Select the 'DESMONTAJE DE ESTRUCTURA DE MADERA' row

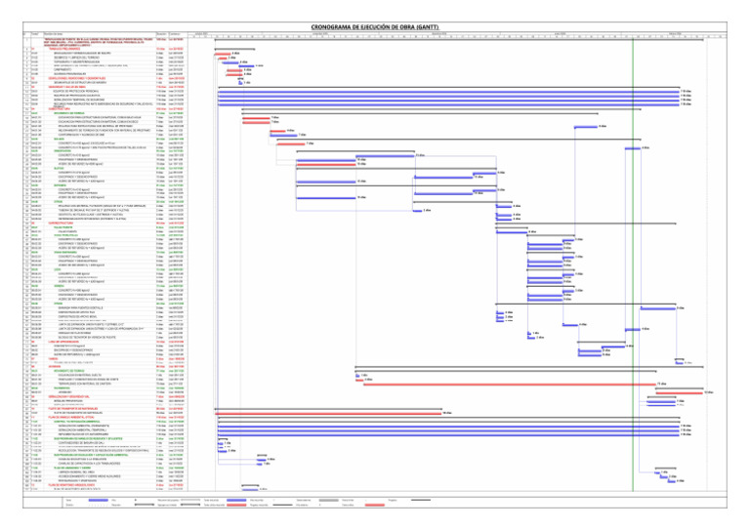pyautogui.click(x=105, y=83)
